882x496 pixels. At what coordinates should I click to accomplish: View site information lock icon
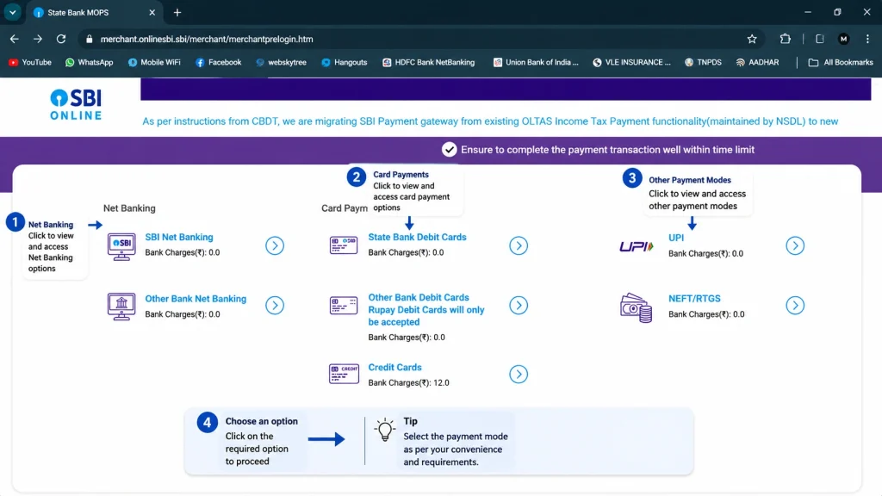click(89, 40)
